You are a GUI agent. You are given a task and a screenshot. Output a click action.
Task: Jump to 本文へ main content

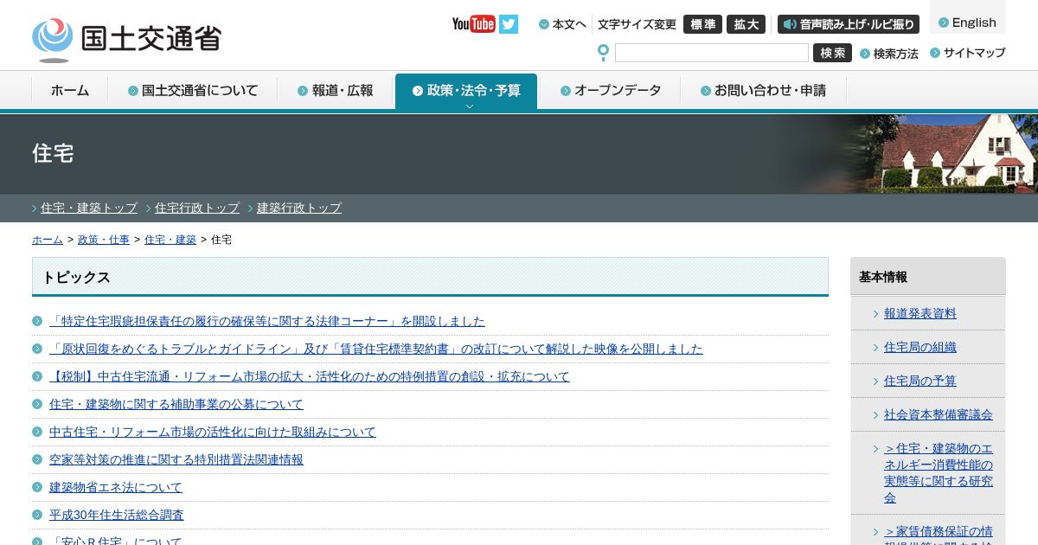(x=563, y=24)
